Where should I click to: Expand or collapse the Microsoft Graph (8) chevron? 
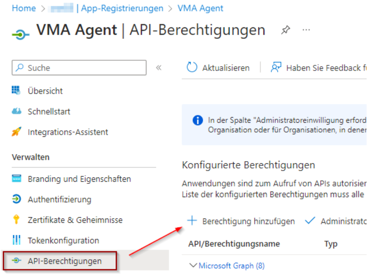coord(193,265)
